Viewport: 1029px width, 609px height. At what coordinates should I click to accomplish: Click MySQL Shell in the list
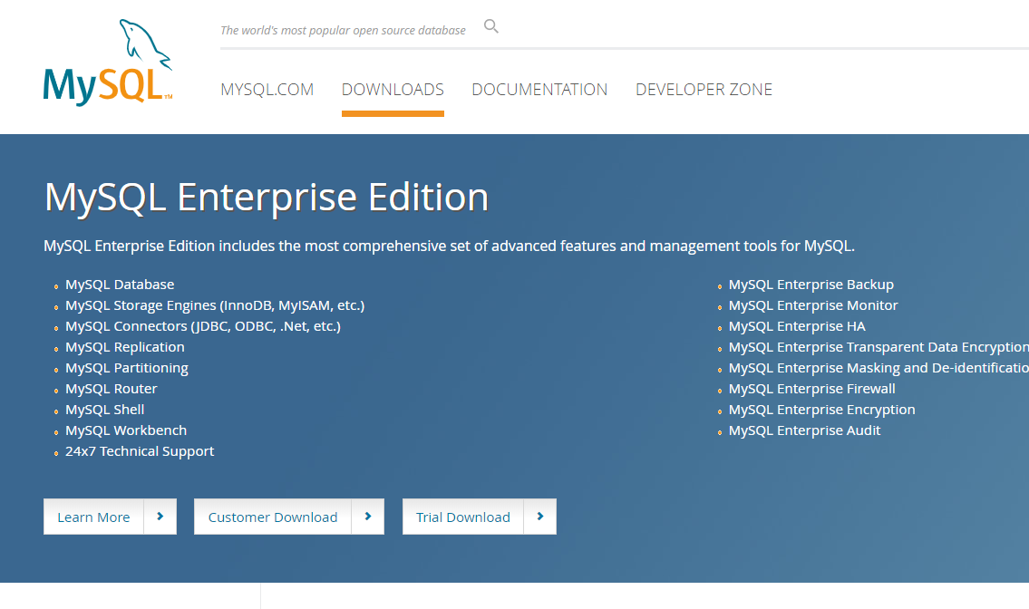[x=104, y=410]
